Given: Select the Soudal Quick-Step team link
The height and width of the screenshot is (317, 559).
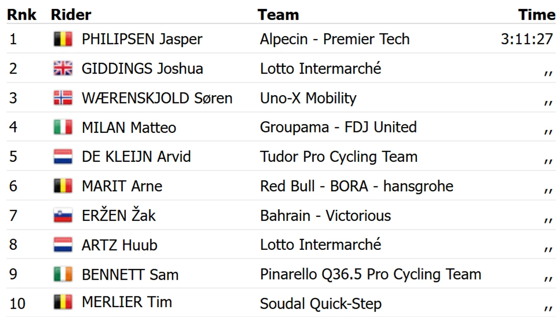Looking at the screenshot, I should tap(320, 304).
